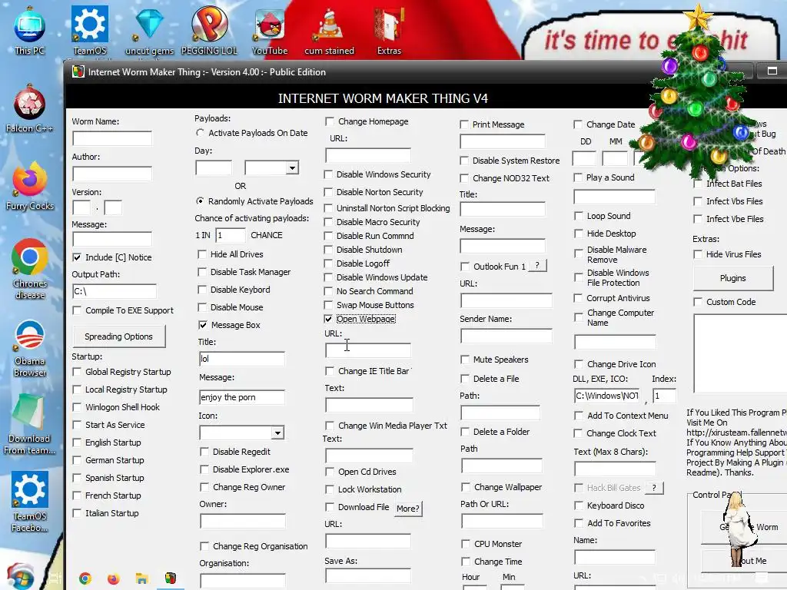Open the payload month dropdown
The height and width of the screenshot is (590, 787).
pos(292,167)
